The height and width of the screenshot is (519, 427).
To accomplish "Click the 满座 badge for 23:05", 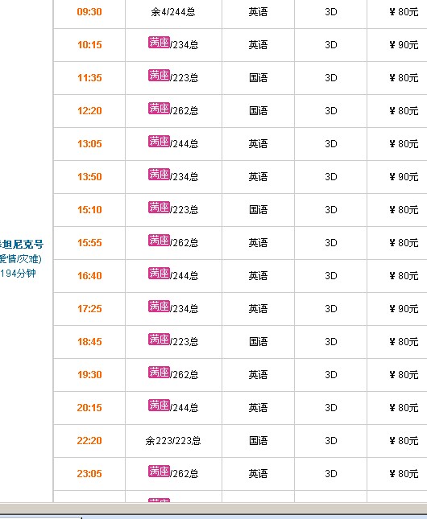I will coord(160,472).
